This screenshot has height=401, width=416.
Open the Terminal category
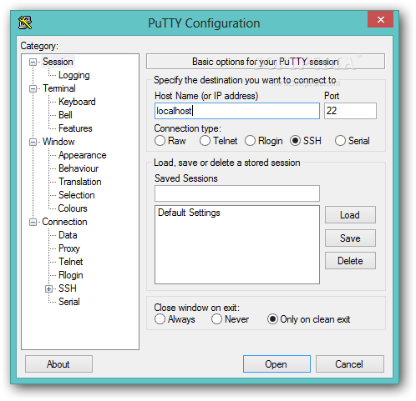pyautogui.click(x=59, y=88)
